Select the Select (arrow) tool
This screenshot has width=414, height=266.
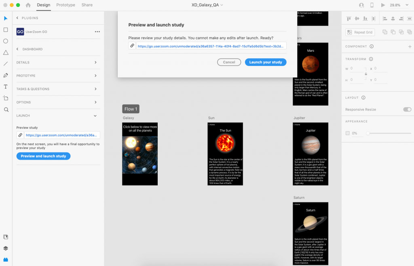(x=6, y=18)
